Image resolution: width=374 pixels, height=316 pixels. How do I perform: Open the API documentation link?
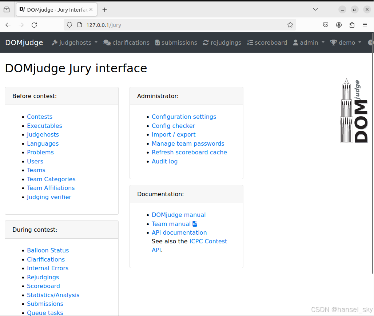(x=179, y=233)
